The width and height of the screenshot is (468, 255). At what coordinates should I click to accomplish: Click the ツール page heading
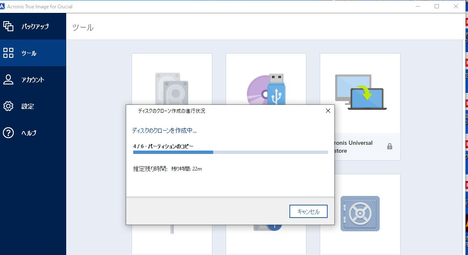[83, 27]
